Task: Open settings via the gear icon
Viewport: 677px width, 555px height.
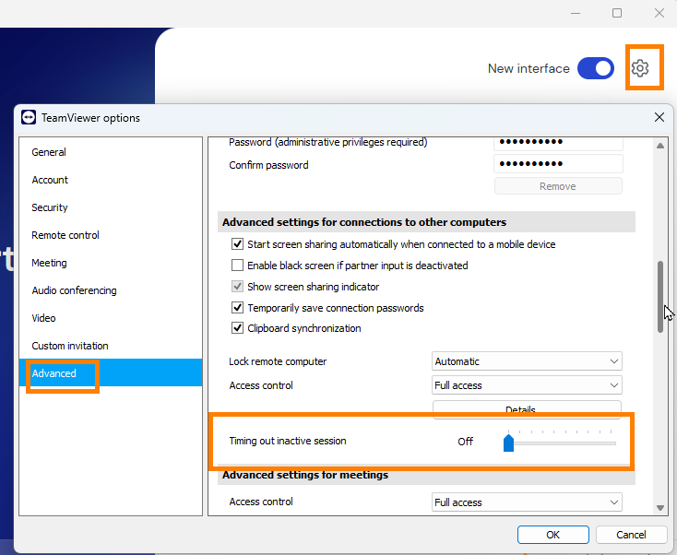Action: pyautogui.click(x=640, y=68)
